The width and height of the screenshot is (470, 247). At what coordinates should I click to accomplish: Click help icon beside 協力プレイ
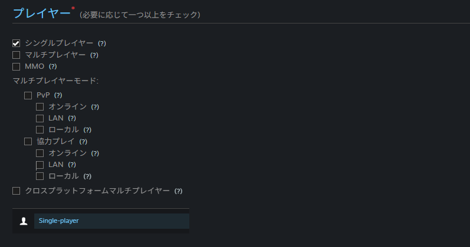83,142
